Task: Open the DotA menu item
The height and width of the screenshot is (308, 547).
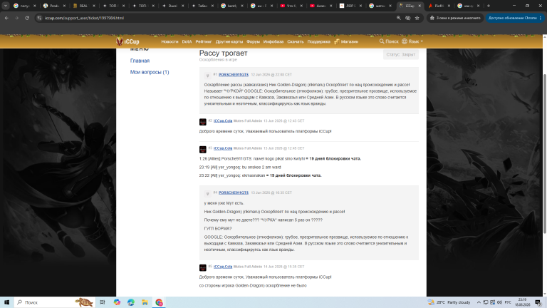Action: pyautogui.click(x=187, y=41)
